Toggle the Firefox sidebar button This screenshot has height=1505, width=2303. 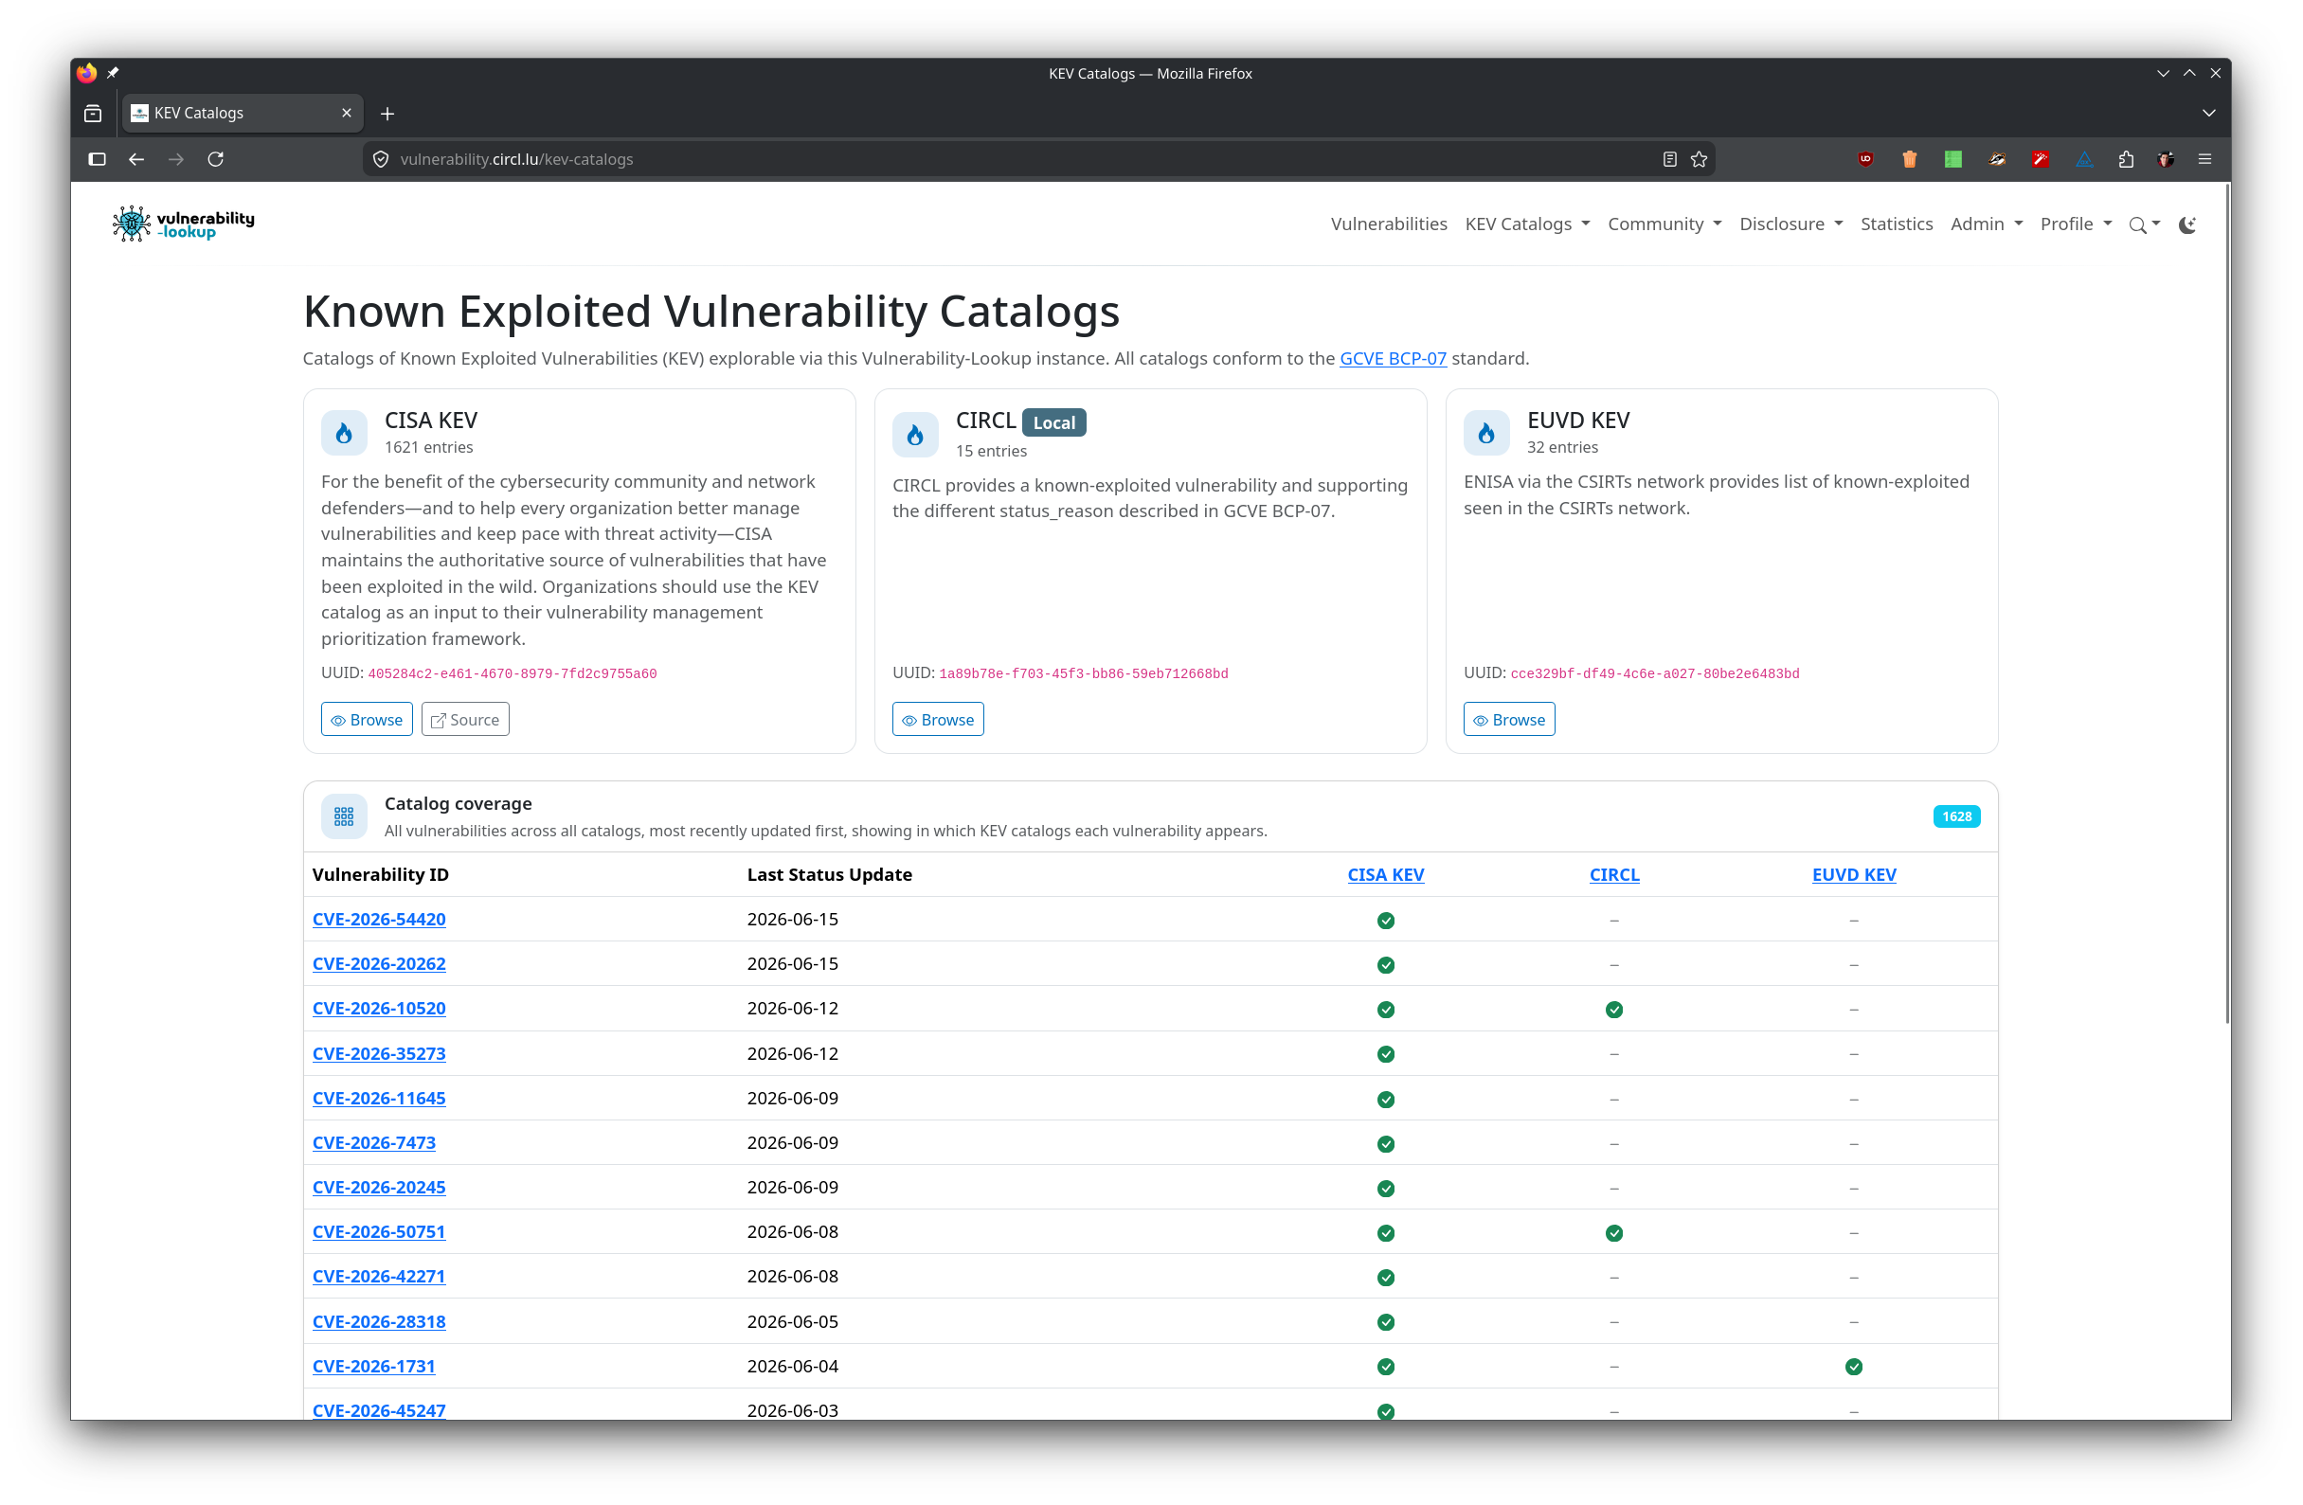[x=97, y=158]
